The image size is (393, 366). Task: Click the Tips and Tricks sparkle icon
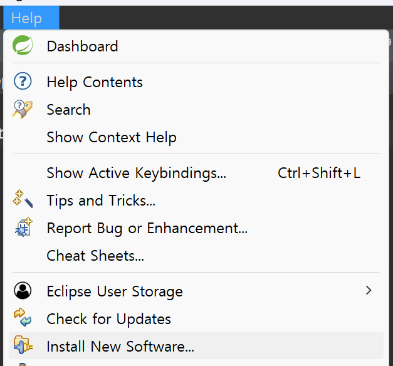pyautogui.click(x=23, y=201)
